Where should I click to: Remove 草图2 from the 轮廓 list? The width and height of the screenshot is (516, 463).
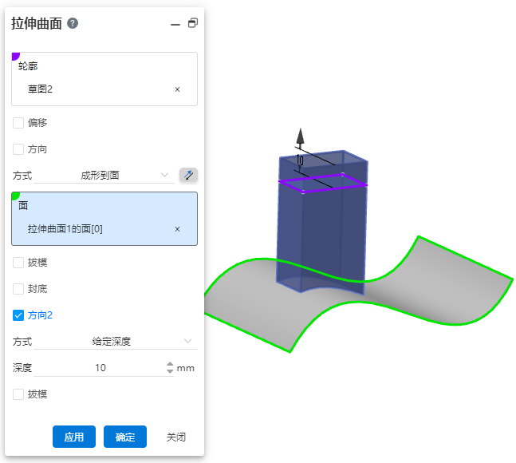click(177, 89)
